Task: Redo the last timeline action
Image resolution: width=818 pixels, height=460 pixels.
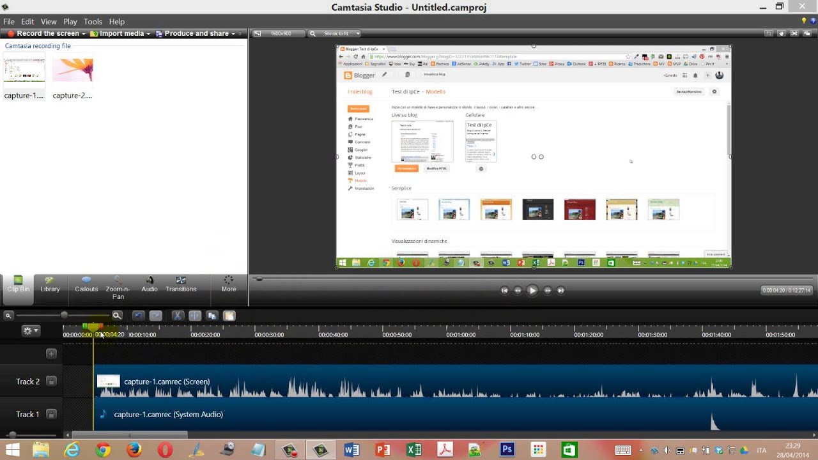Action: pyautogui.click(x=155, y=316)
